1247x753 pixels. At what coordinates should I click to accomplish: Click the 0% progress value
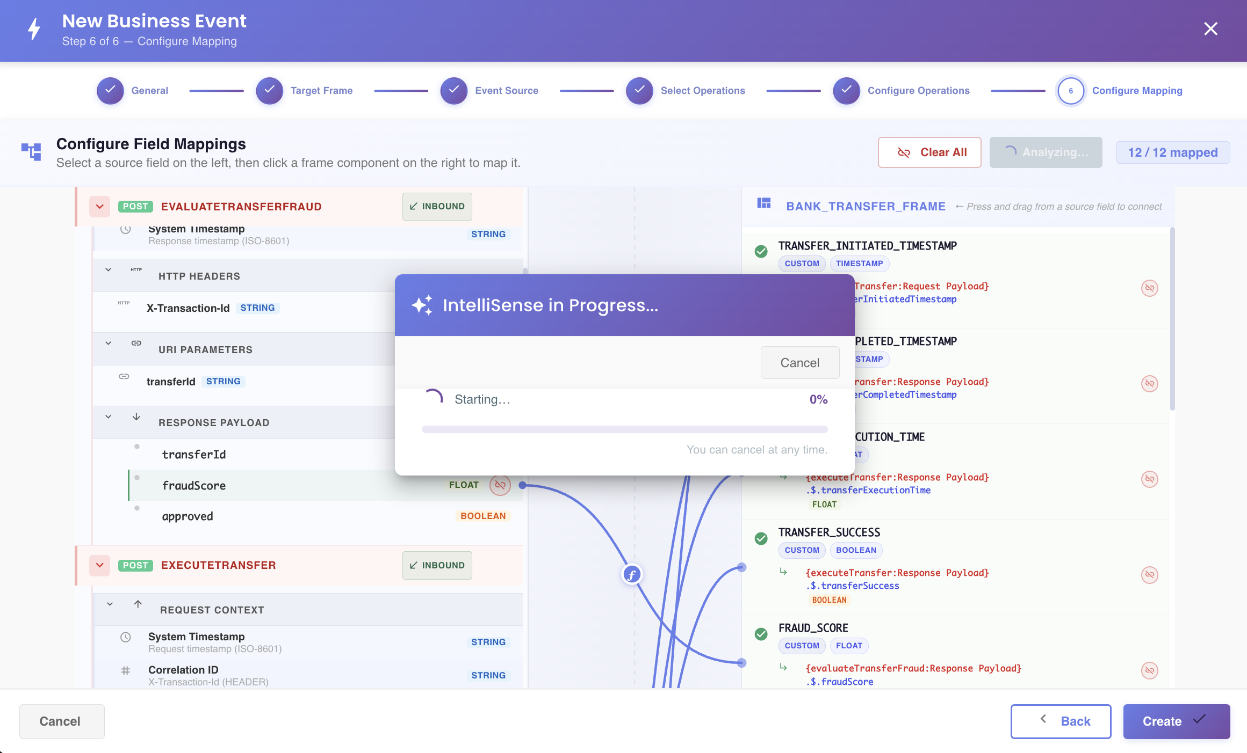[818, 399]
